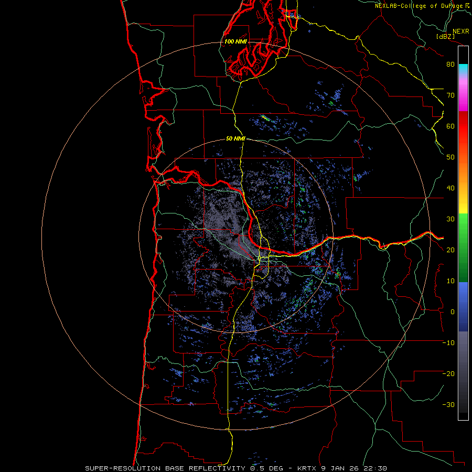472x472 pixels.
Task: Click "BASE REFLECTIVITY" in the bottom caption
Action: 205,468
